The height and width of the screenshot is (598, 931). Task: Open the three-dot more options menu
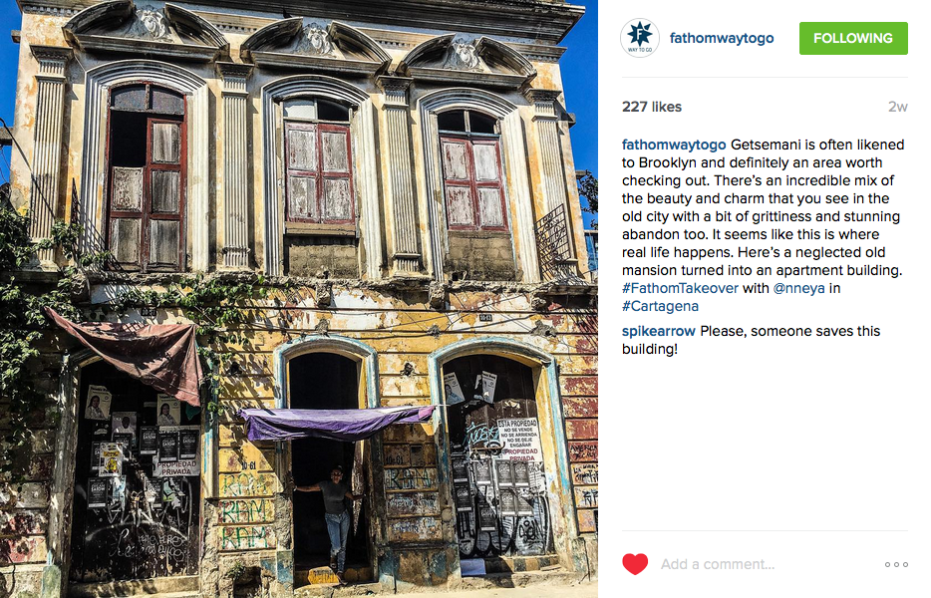coord(896,564)
